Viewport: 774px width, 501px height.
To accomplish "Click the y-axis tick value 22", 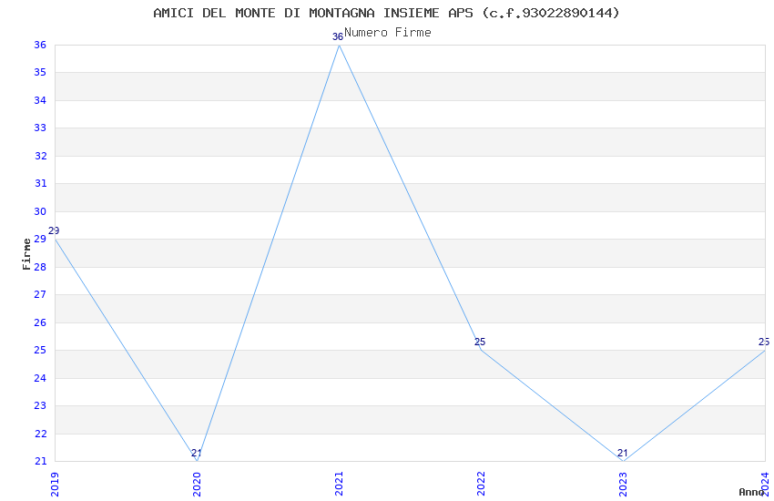I will coord(40,434).
